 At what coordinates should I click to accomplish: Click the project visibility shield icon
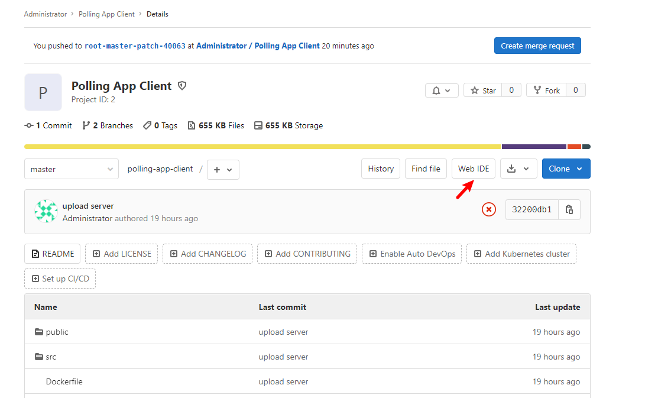point(182,86)
